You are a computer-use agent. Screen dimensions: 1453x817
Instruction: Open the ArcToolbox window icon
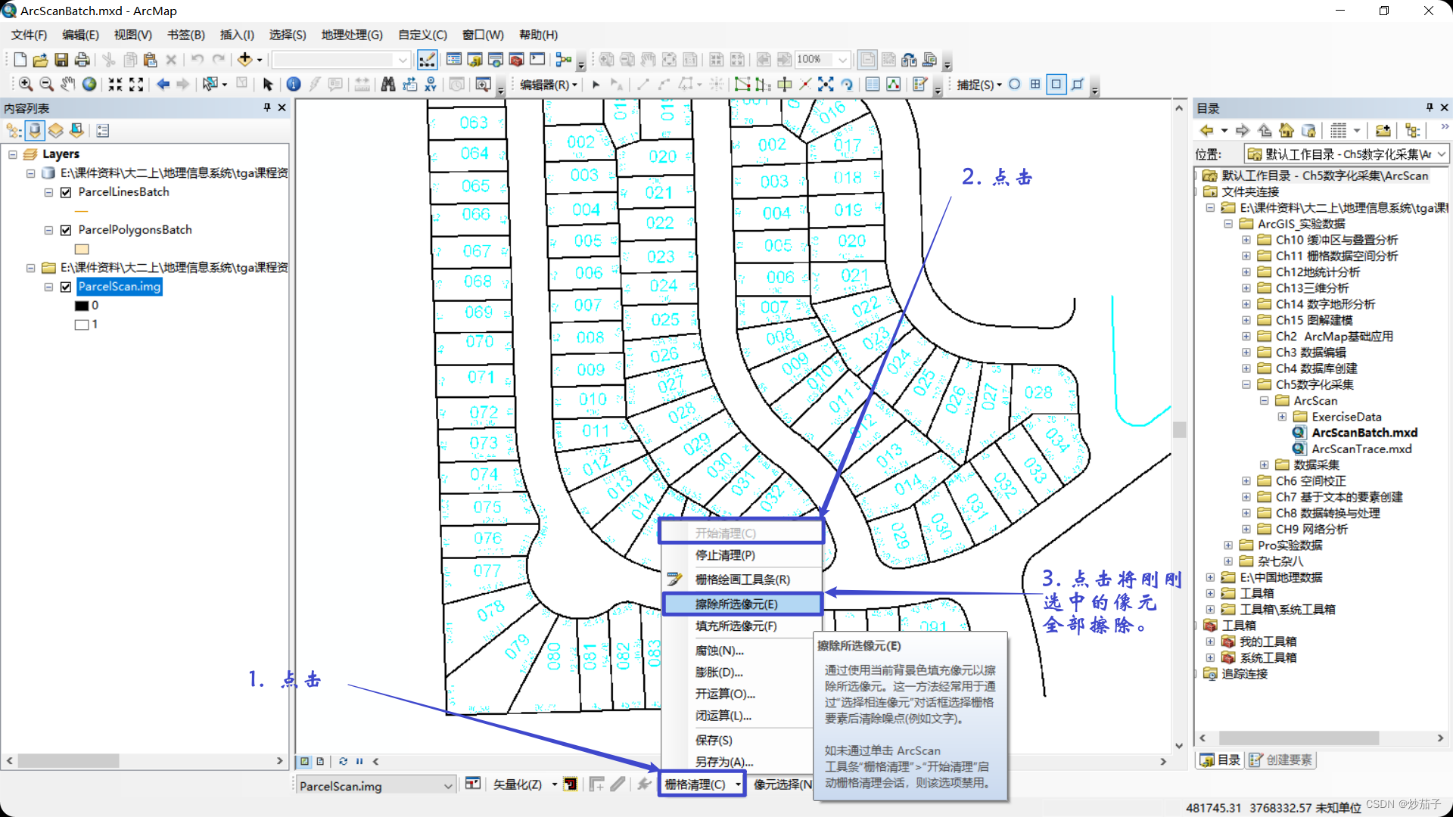[x=516, y=60]
